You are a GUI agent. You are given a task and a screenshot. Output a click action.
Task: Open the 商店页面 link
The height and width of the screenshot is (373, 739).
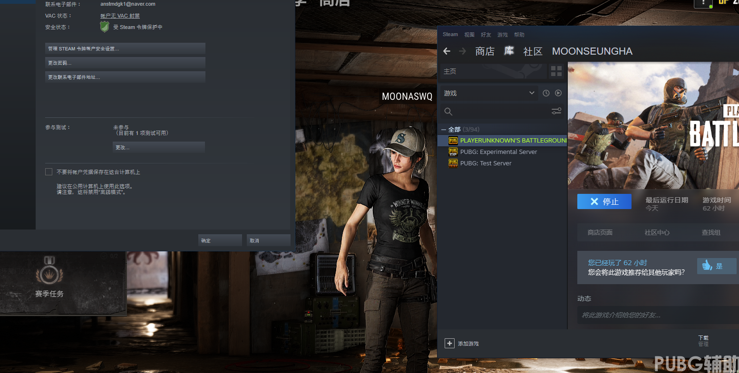point(600,232)
